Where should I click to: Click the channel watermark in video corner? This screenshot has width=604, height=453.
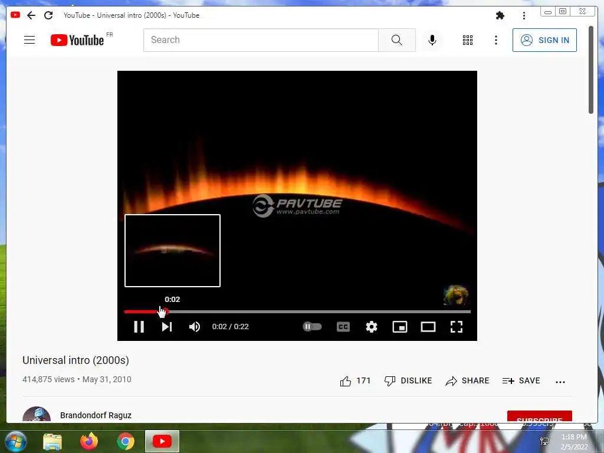[456, 295]
